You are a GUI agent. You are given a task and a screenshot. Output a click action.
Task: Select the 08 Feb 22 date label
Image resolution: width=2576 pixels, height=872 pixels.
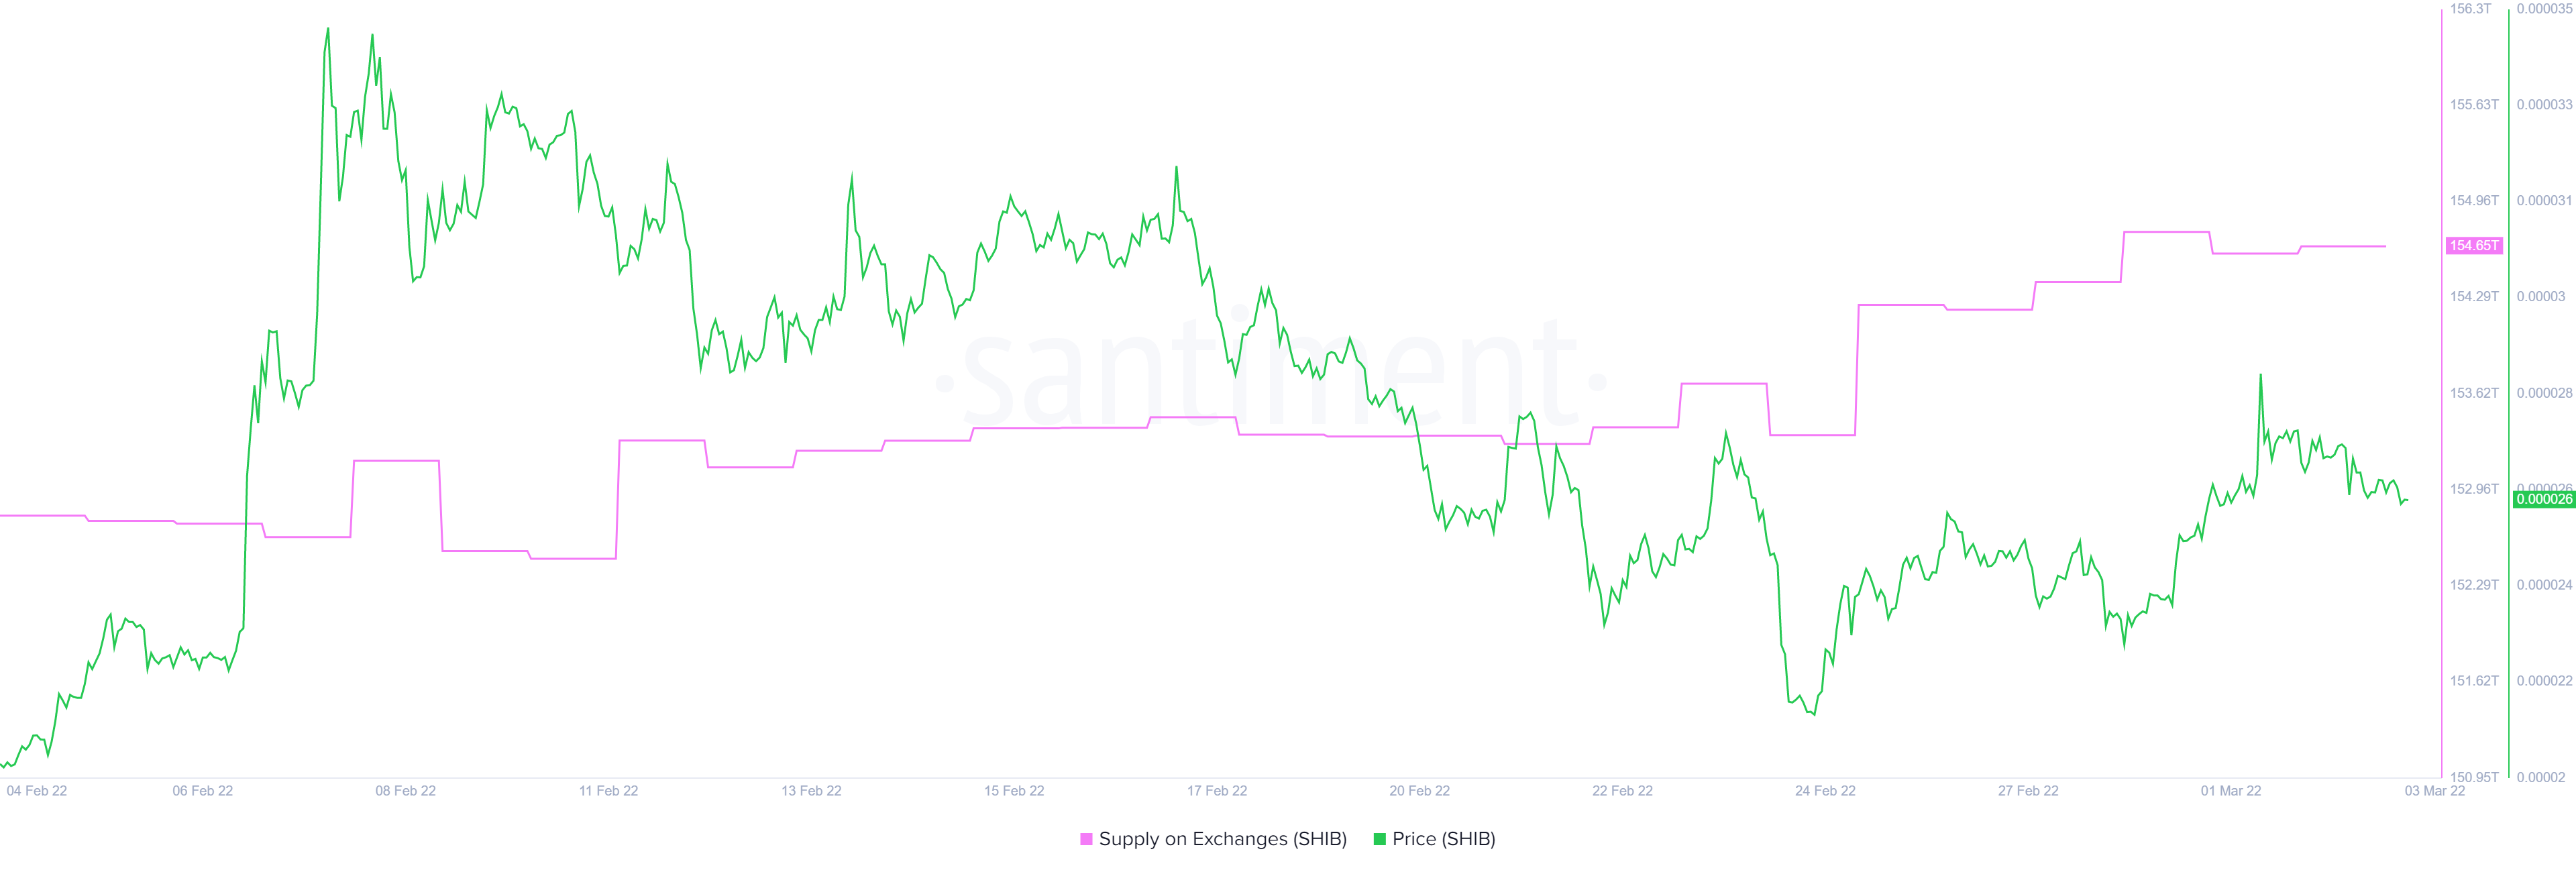point(405,791)
